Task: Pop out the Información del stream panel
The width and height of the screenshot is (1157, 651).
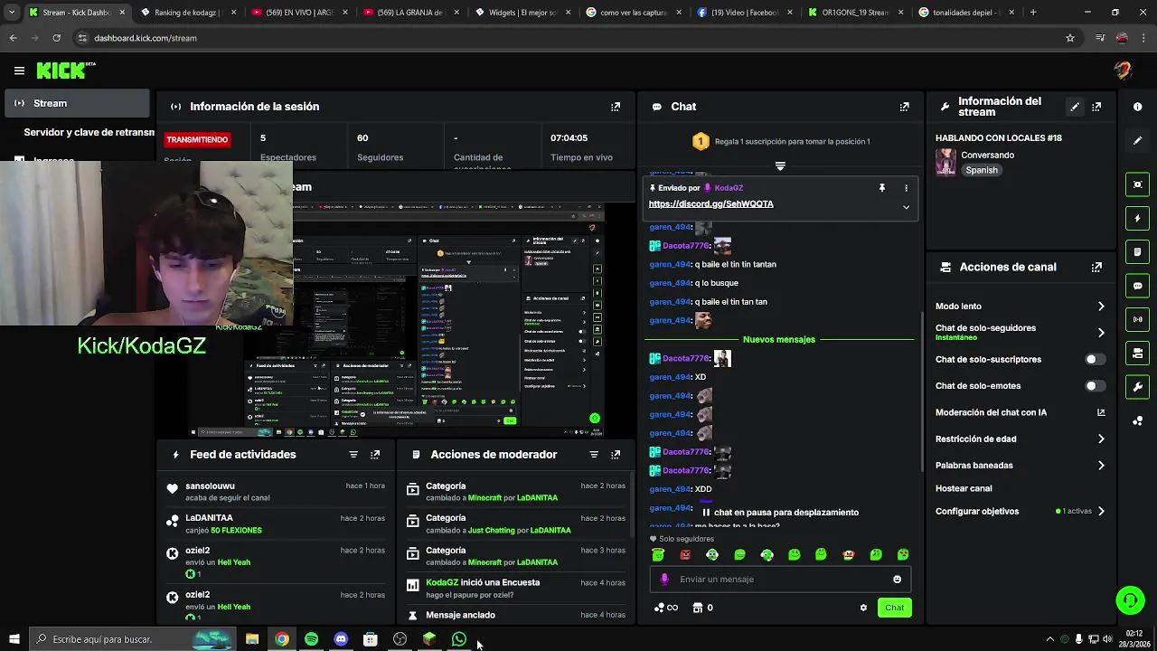Action: (x=1096, y=107)
